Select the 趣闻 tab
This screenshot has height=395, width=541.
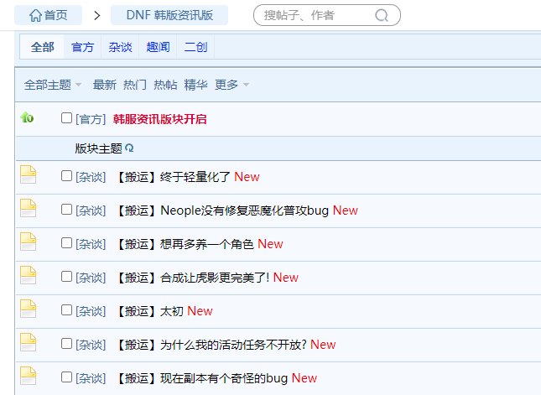pyautogui.click(x=158, y=47)
